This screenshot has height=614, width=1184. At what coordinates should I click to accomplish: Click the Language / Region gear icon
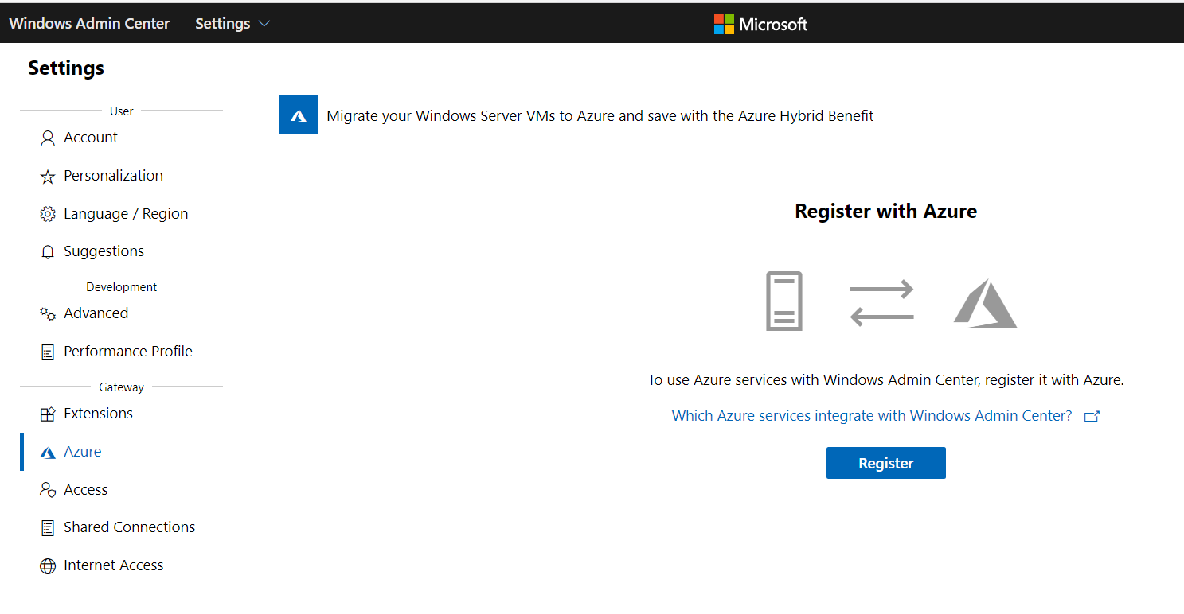click(47, 215)
